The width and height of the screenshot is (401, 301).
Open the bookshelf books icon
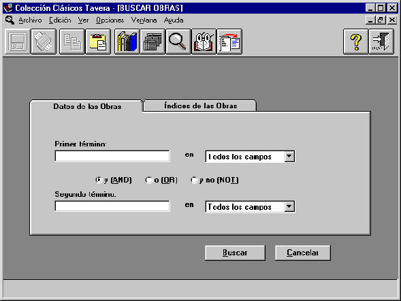127,42
